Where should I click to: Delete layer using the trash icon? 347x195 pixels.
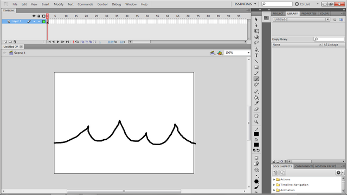coord(15,42)
